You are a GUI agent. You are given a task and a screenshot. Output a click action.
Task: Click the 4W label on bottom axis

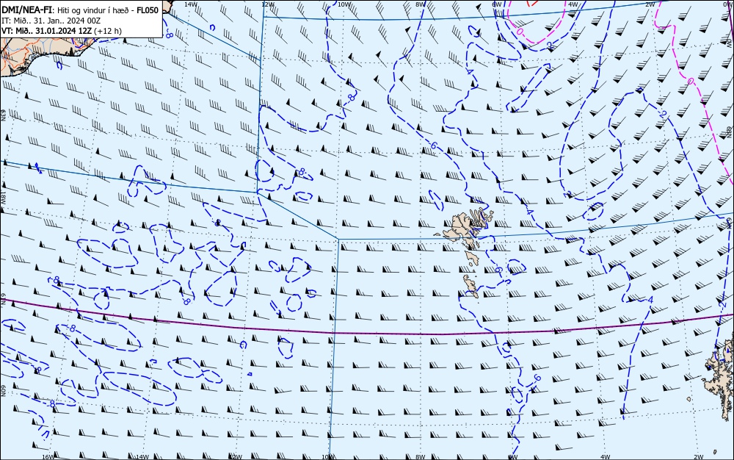pyautogui.click(x=606, y=457)
